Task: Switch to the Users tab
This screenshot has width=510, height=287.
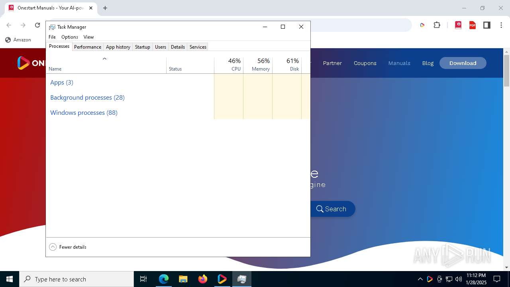Action: (161, 47)
